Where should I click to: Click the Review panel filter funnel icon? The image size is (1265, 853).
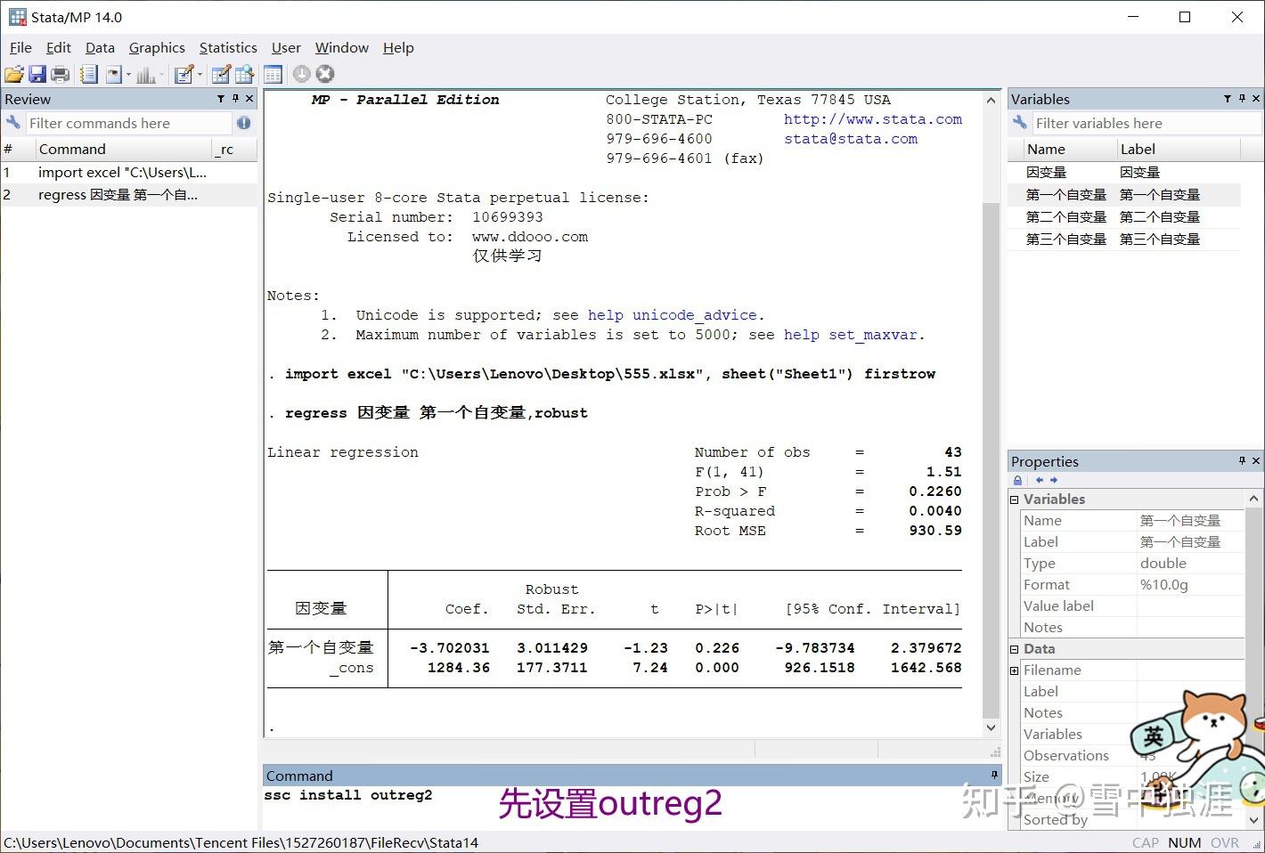click(221, 99)
